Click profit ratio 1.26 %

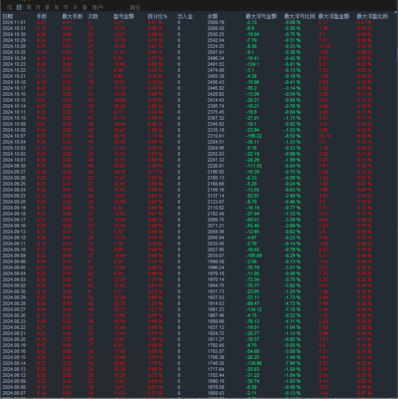coord(364,46)
